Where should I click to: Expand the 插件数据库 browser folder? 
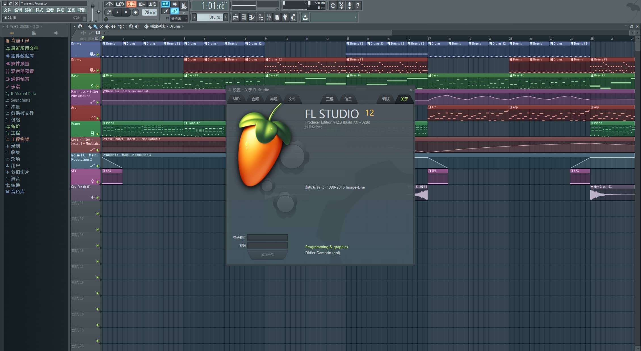pyautogui.click(x=22, y=56)
